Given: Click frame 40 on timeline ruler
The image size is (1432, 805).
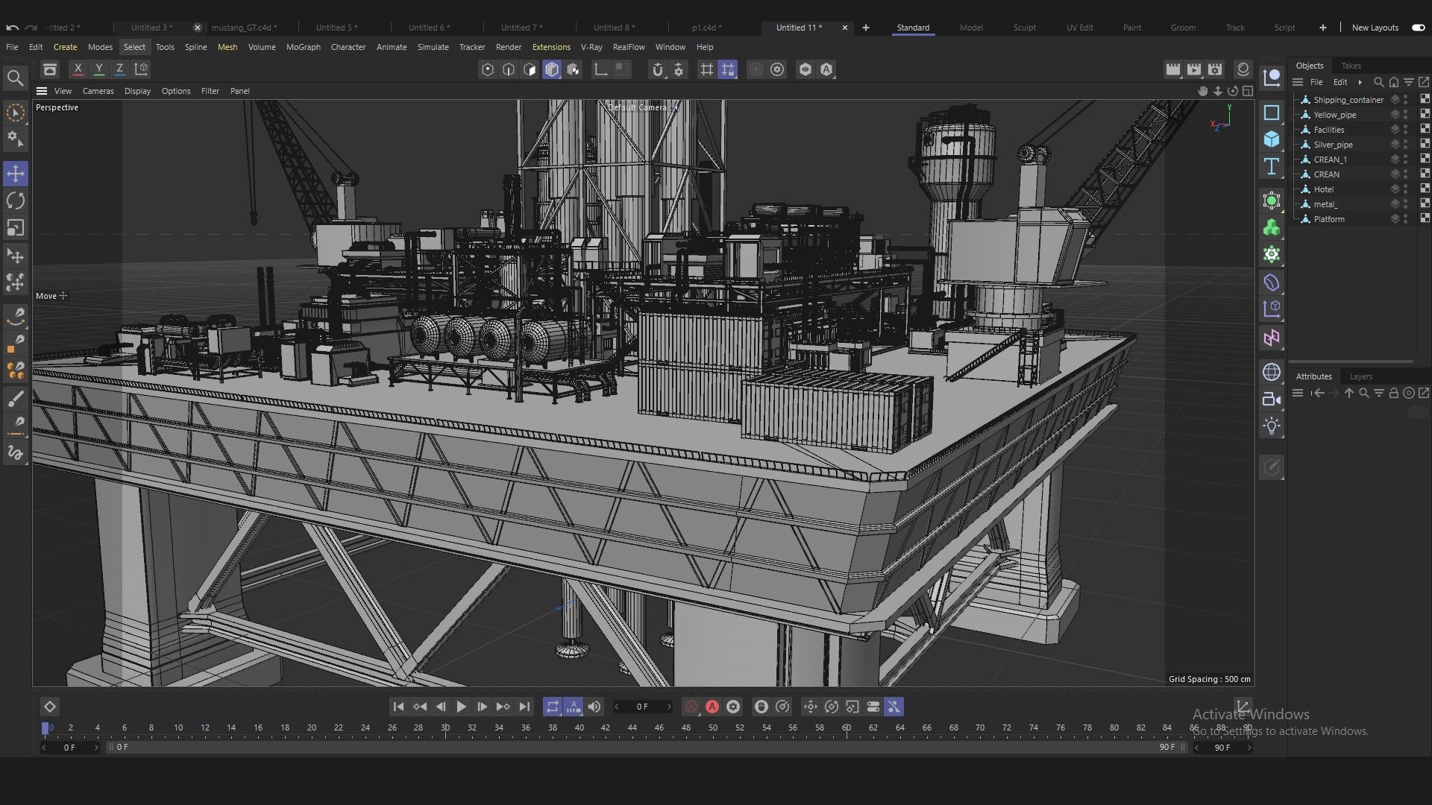Looking at the screenshot, I should [x=579, y=728].
